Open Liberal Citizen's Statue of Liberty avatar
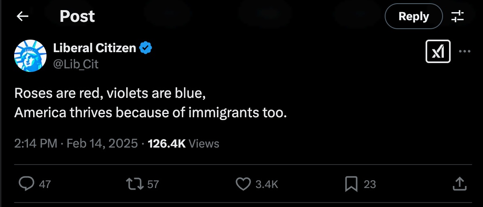Screen dimensions: 483x207 coord(30,56)
